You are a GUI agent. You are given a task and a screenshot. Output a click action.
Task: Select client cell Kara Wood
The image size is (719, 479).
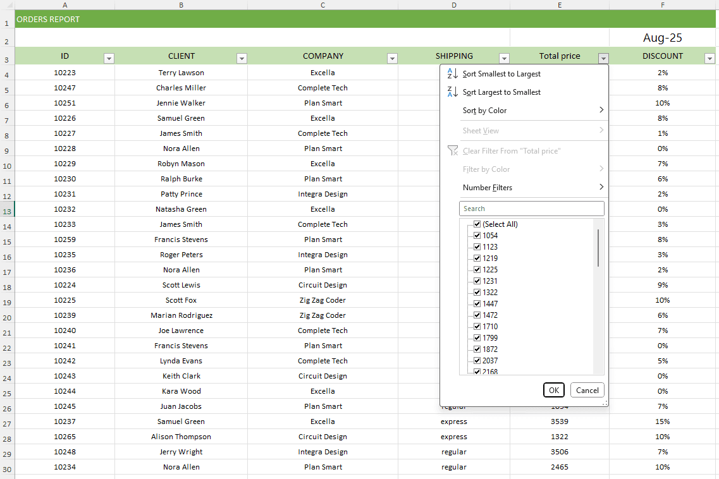(181, 391)
